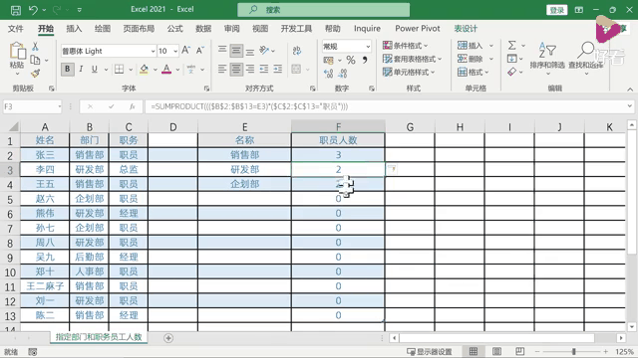
Task: Expand 单元格样式 cell styles menu
Action: point(409,73)
